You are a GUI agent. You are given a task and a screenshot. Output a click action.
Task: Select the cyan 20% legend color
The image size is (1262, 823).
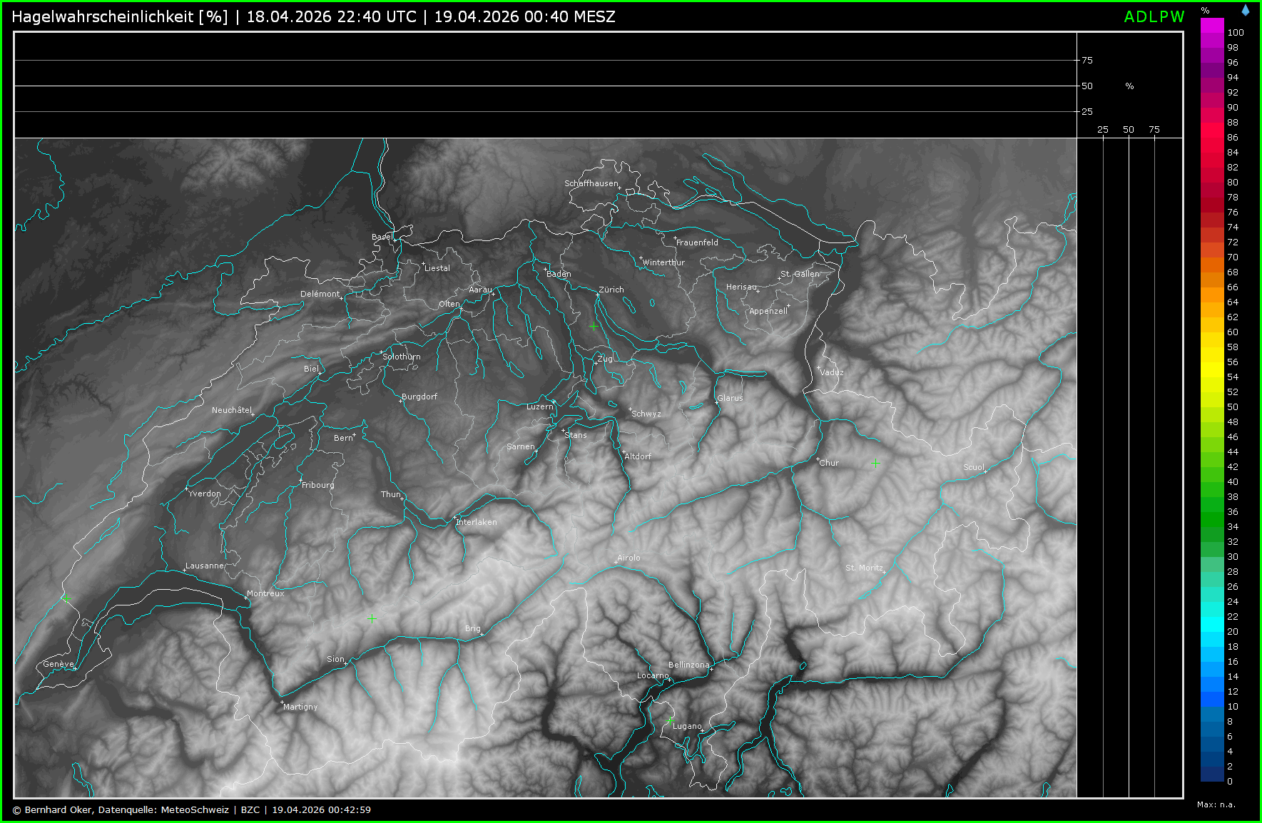1212,632
